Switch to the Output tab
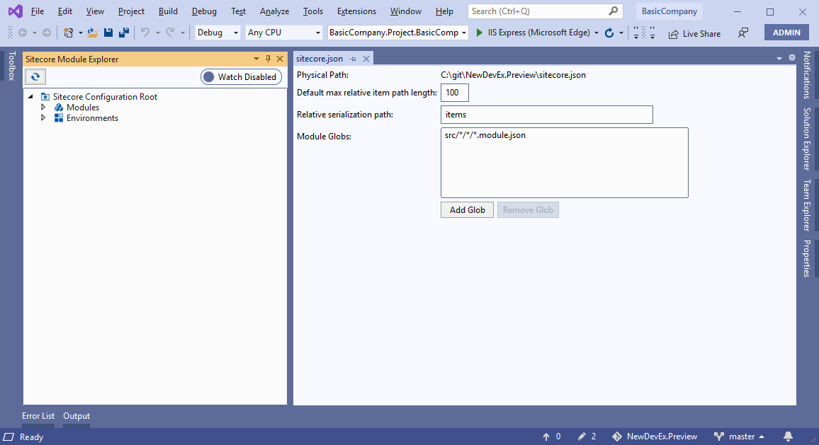This screenshot has height=445, width=819. pos(77,416)
